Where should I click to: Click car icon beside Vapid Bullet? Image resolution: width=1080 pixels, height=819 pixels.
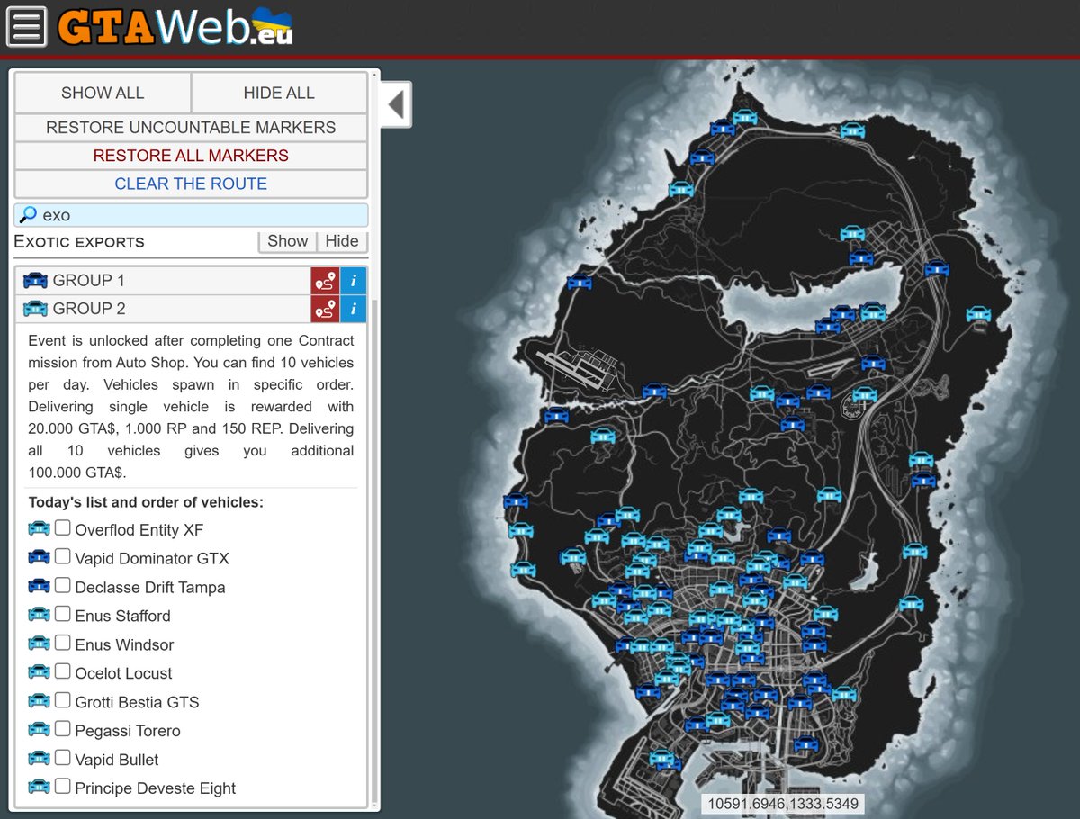tap(40, 759)
